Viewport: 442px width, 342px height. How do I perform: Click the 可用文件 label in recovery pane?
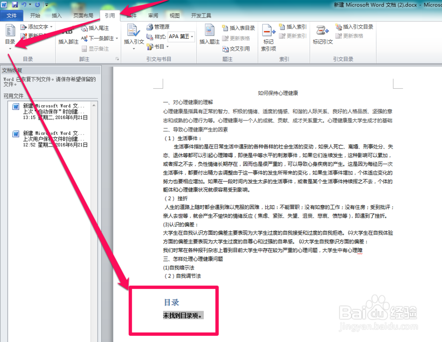click(x=13, y=96)
